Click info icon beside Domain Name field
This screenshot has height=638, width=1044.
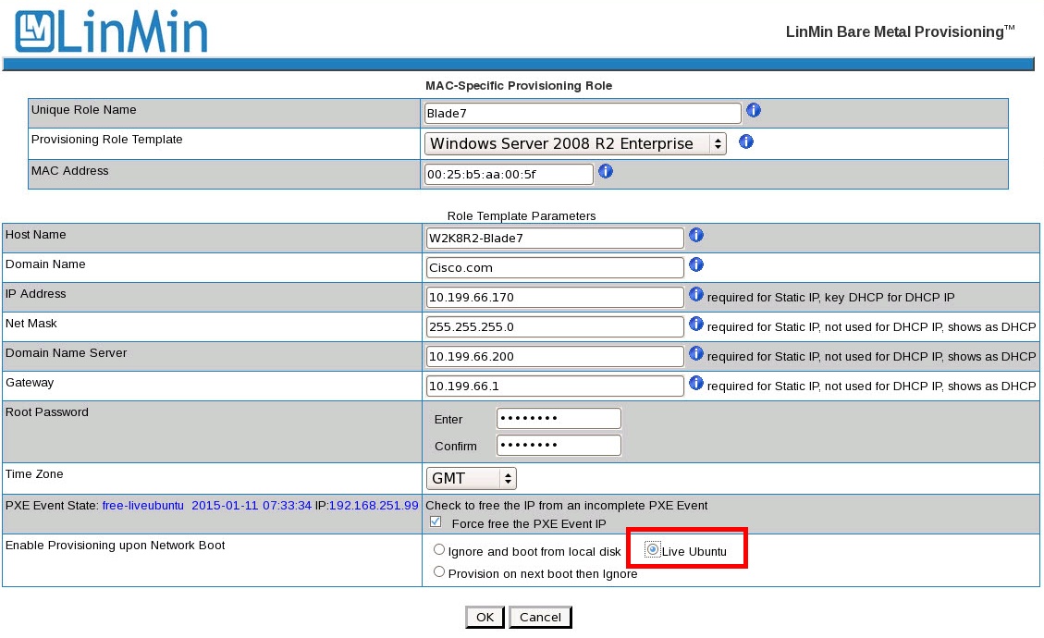pyautogui.click(x=695, y=264)
